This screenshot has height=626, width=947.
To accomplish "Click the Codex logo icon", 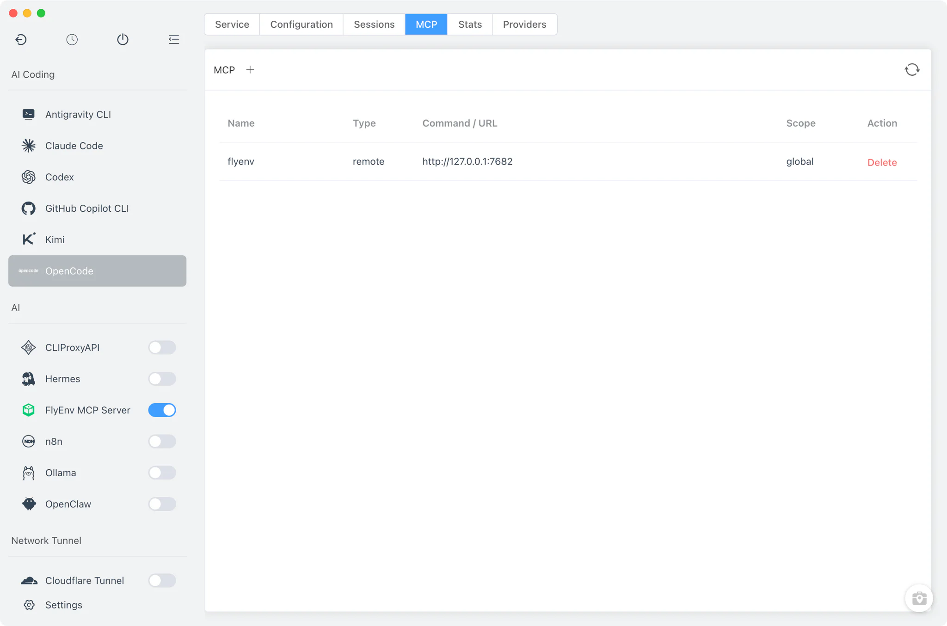I will [x=29, y=177].
